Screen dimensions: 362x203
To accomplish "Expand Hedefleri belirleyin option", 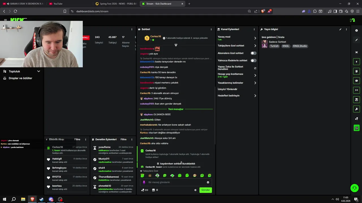I will (255, 96).
